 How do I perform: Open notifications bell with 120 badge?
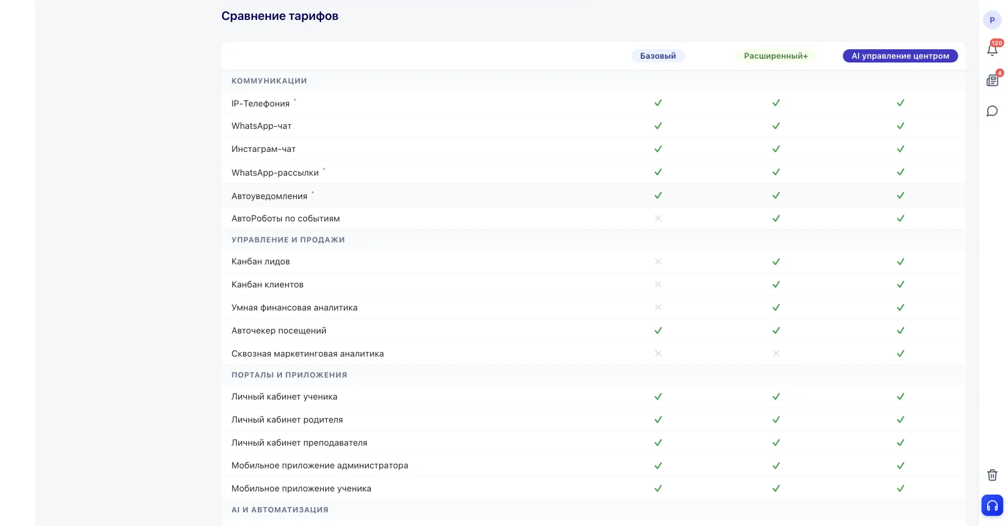pyautogui.click(x=992, y=50)
